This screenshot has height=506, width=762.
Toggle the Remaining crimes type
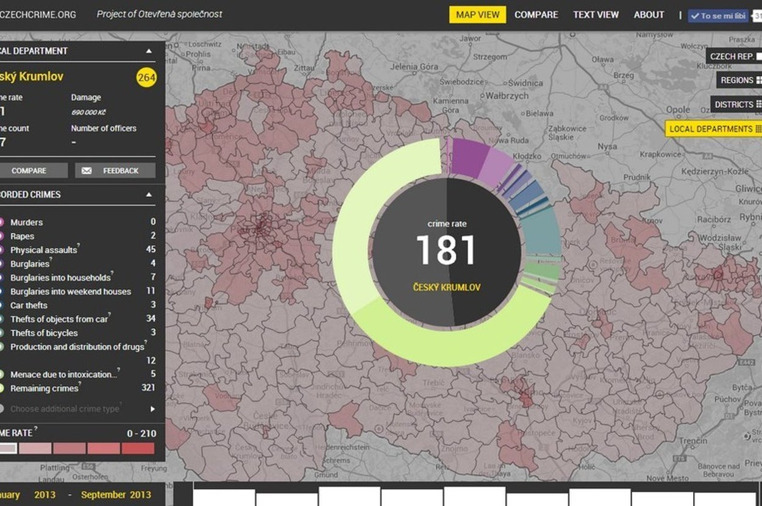(2, 388)
